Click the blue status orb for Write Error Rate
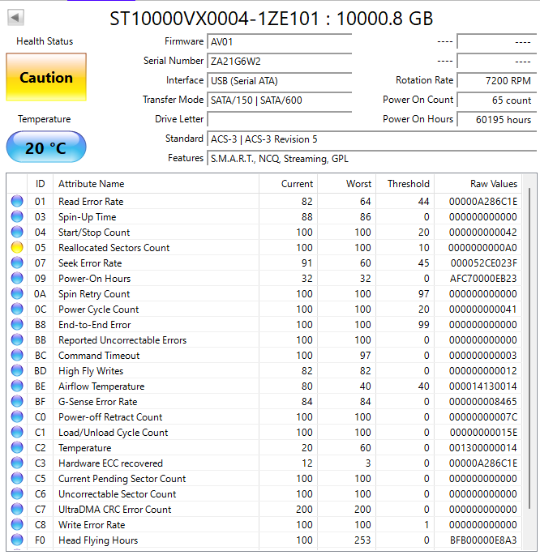The width and height of the screenshot is (540, 555). (x=17, y=524)
